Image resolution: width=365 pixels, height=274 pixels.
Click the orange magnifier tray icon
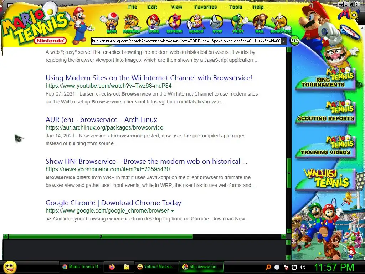(268, 267)
